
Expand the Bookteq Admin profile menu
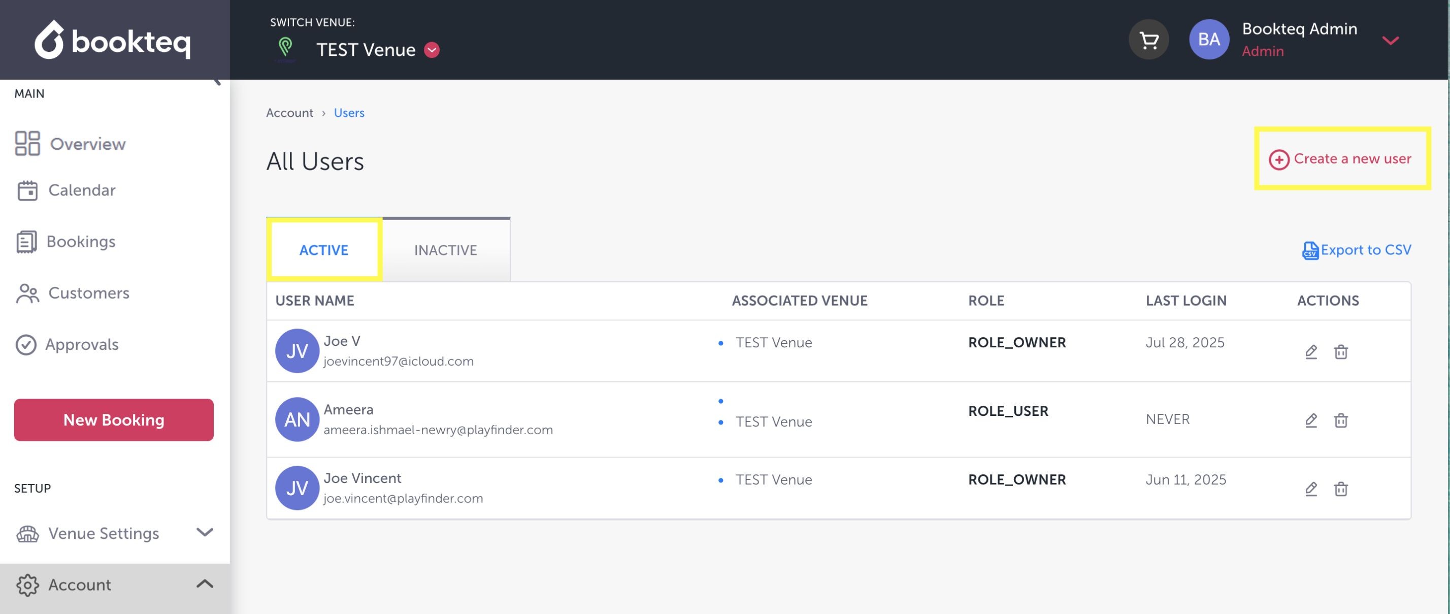1390,40
